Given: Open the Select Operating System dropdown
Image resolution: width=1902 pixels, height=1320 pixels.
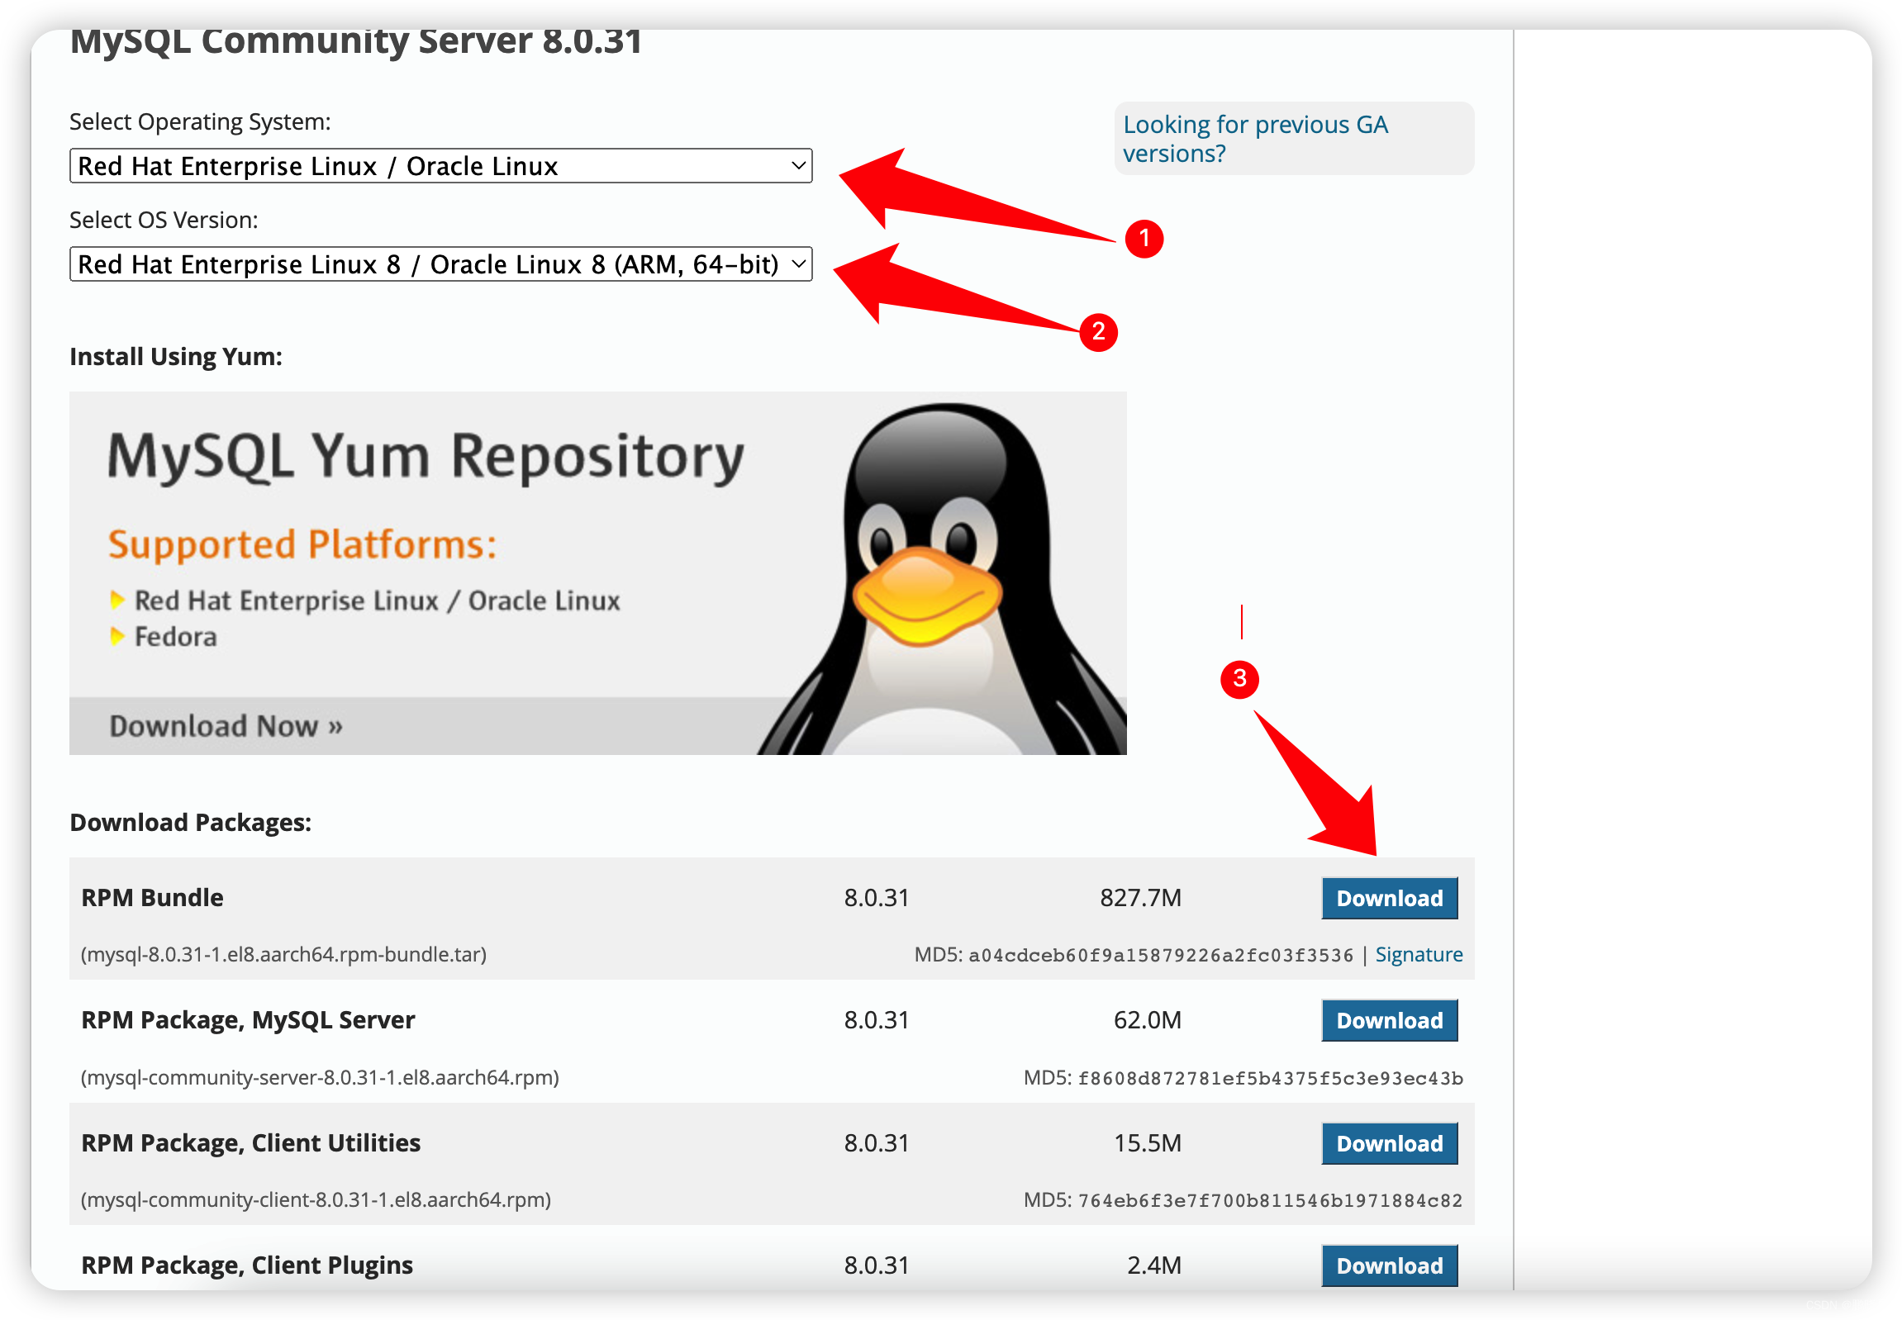Looking at the screenshot, I should click(440, 165).
